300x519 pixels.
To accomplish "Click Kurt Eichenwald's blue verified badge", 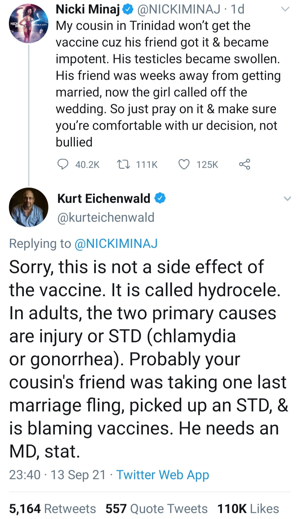I will 160,198.
